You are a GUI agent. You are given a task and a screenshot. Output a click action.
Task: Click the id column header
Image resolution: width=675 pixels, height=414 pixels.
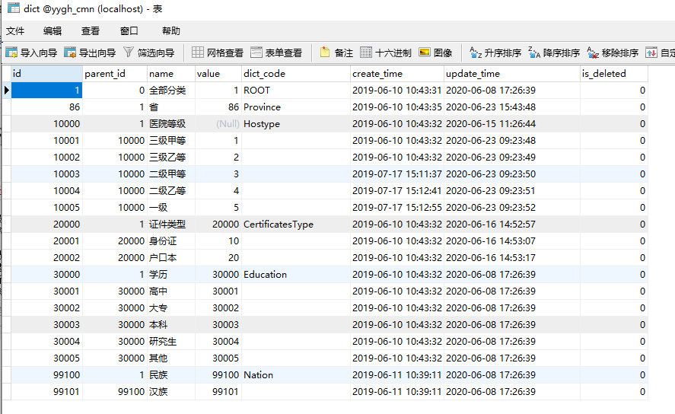(46, 74)
